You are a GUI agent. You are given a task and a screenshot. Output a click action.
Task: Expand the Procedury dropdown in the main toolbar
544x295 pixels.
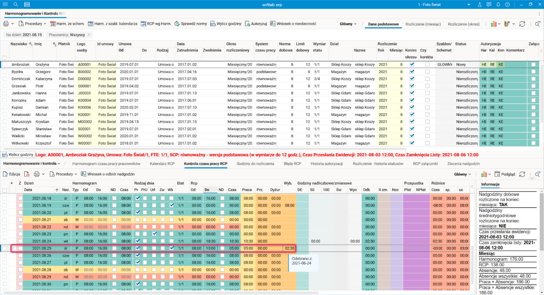tap(33, 24)
